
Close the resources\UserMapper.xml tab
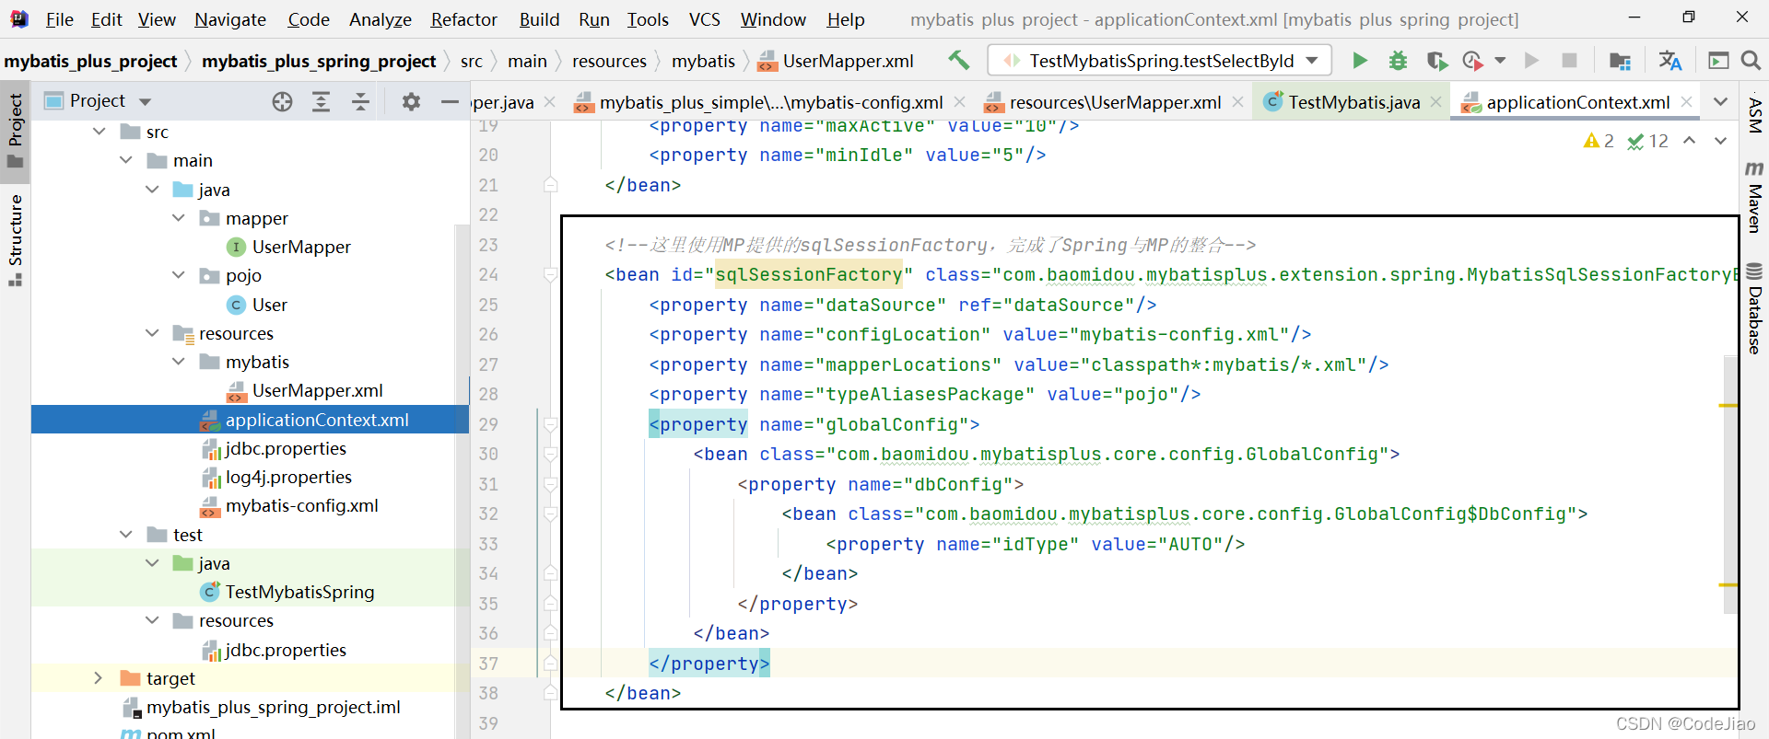point(1237,102)
